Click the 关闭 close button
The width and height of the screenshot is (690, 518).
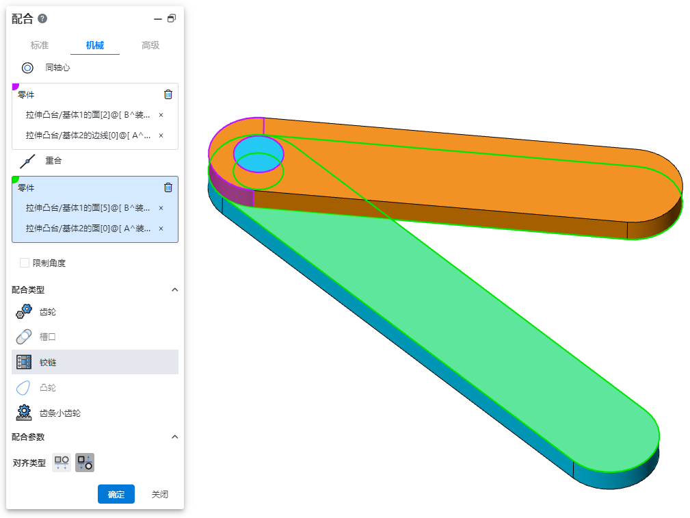(x=160, y=494)
